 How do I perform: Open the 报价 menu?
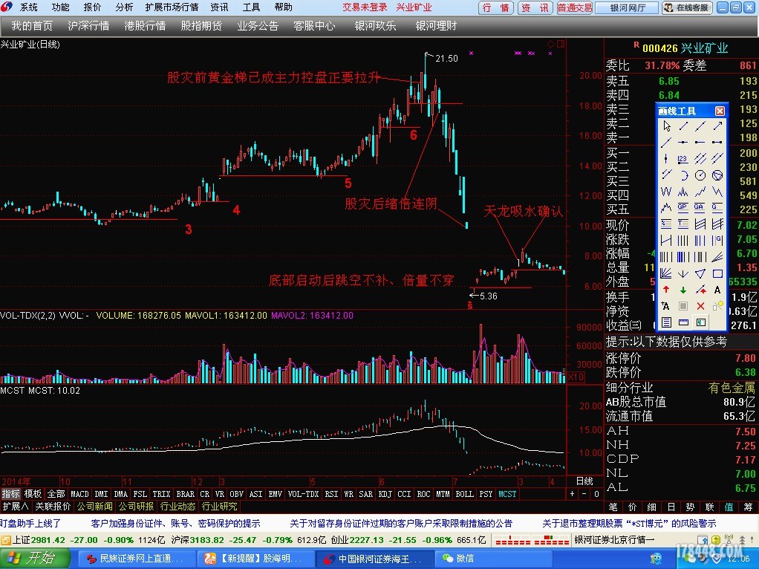click(92, 7)
